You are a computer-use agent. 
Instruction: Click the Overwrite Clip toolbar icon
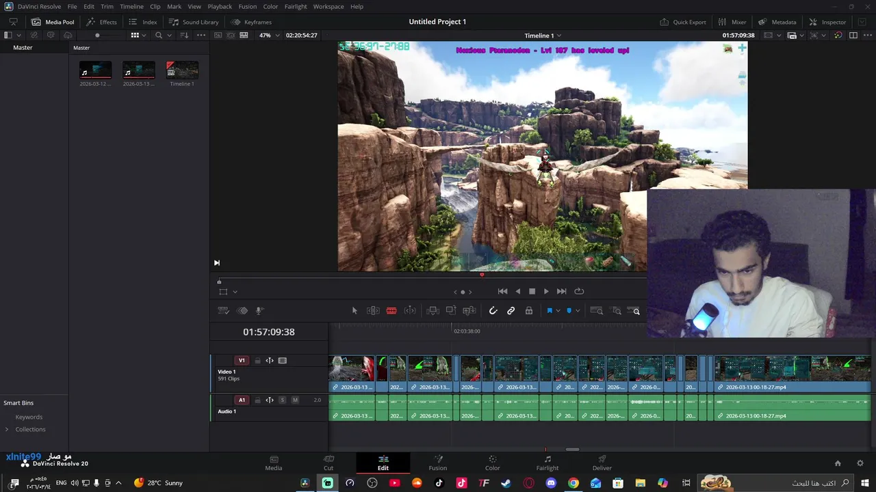[451, 310]
